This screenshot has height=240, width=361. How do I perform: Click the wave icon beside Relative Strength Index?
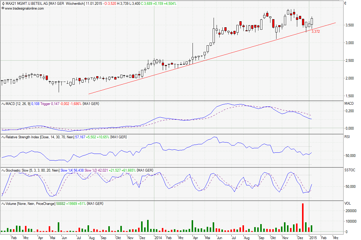[x=3, y=137]
